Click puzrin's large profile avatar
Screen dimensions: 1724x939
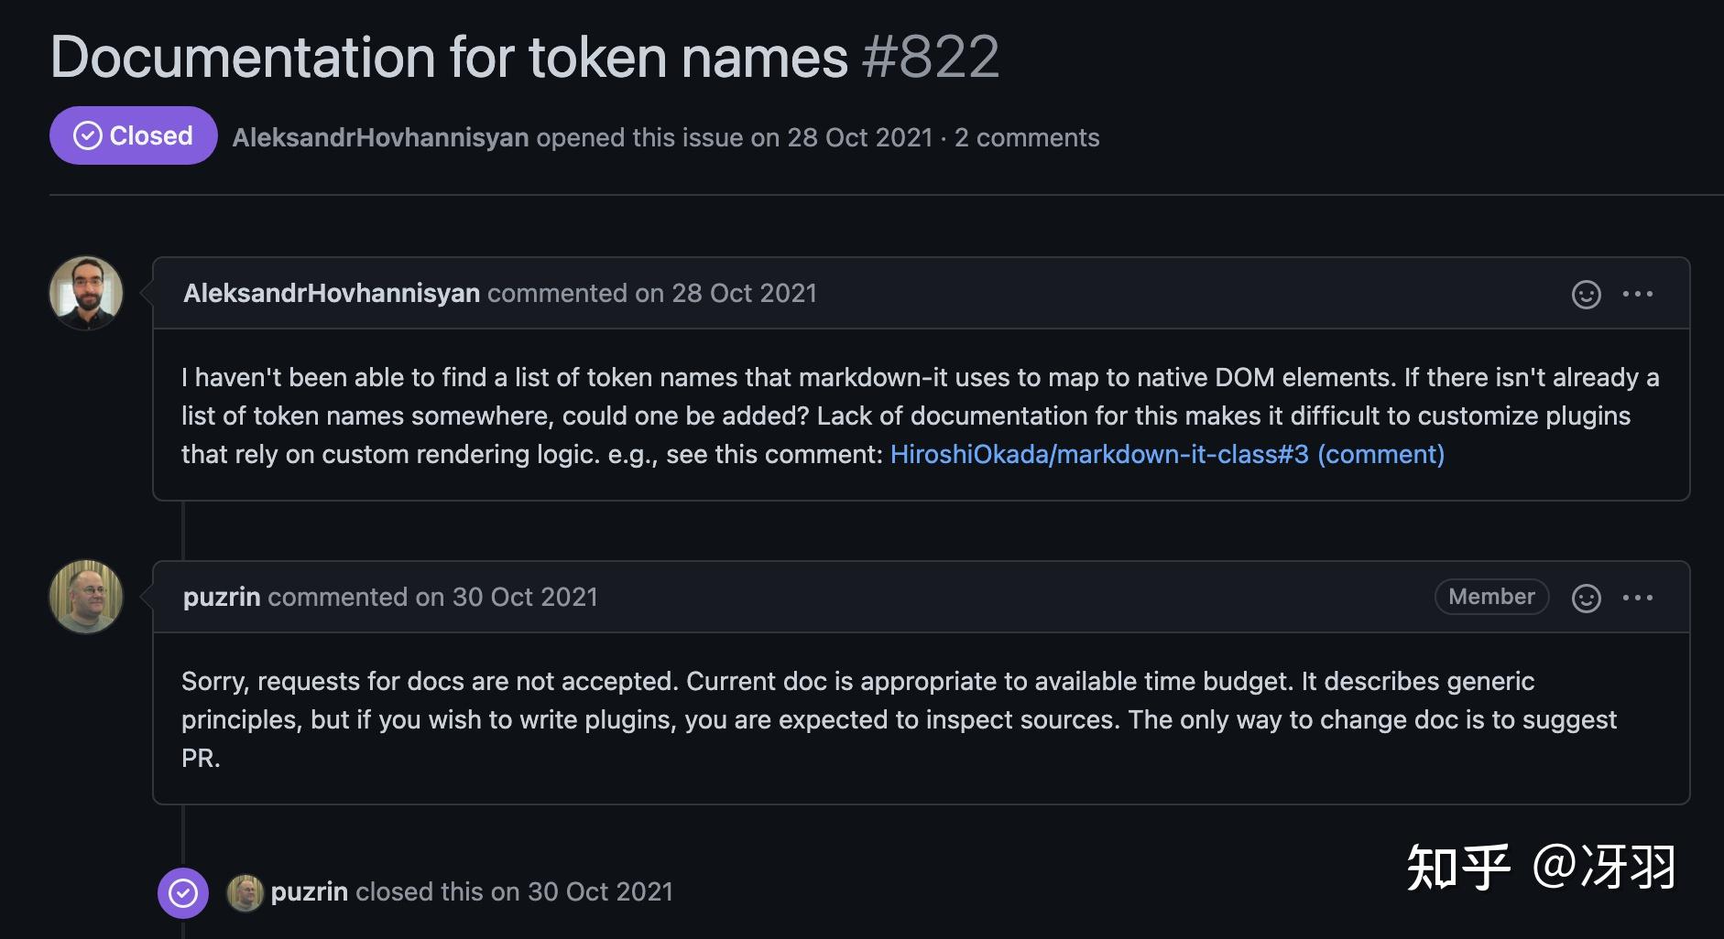point(86,597)
